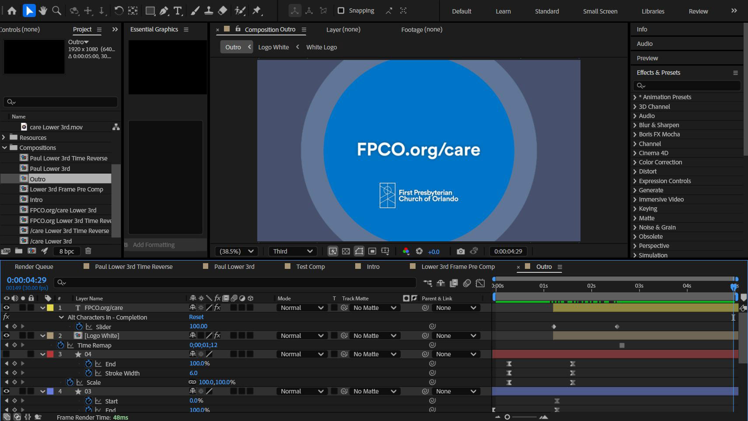The image size is (748, 421).
Task: Collapse the Alt Characters In - Completion effect
Action: click(x=61, y=317)
